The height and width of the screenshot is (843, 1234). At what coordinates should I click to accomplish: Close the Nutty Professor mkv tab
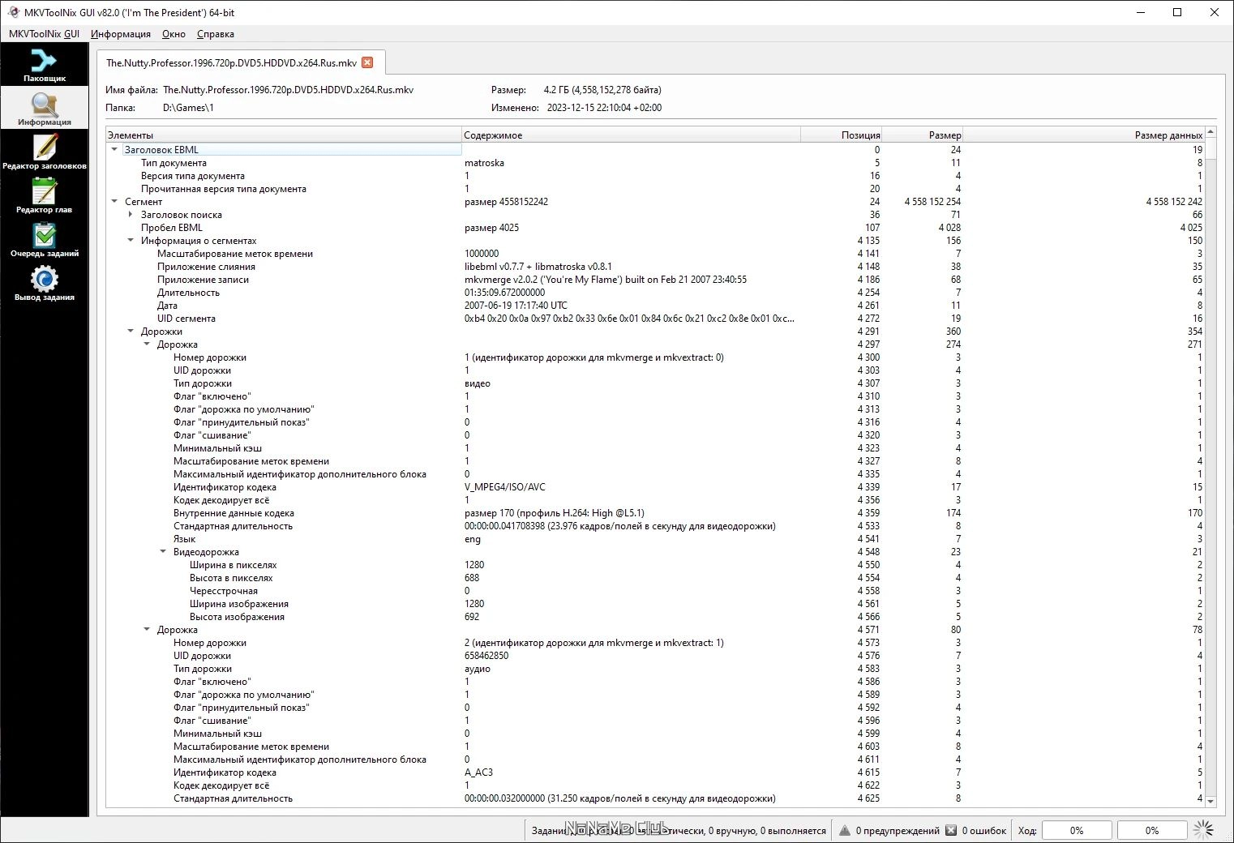(367, 62)
